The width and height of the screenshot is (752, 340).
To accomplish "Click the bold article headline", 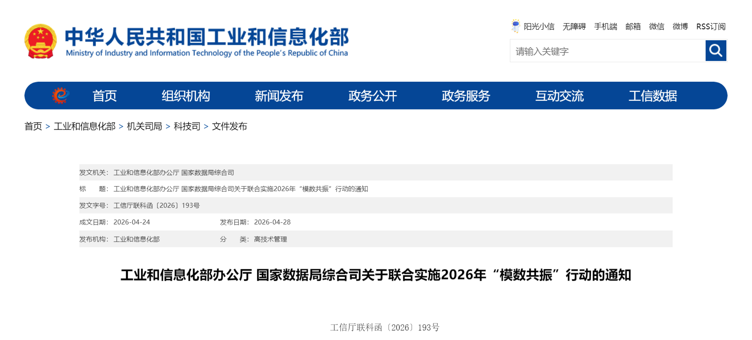I will [x=376, y=275].
